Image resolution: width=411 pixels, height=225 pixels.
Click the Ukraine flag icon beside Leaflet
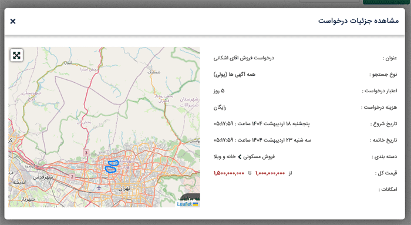click(196, 204)
